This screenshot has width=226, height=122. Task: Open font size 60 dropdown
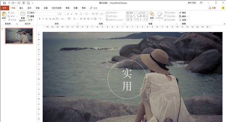(65, 14)
